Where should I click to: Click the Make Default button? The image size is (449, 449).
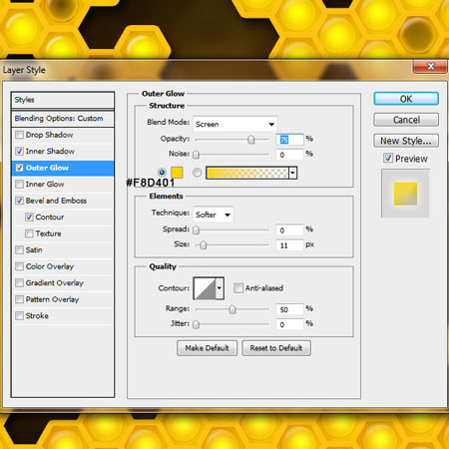coord(207,348)
